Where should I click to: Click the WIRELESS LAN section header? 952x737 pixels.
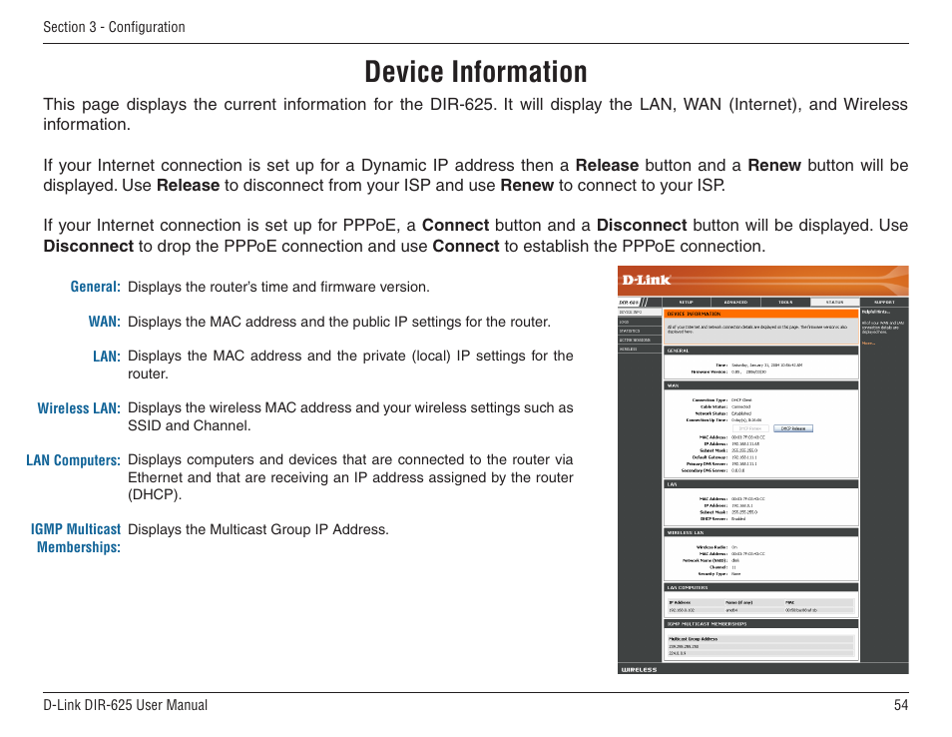(x=761, y=533)
